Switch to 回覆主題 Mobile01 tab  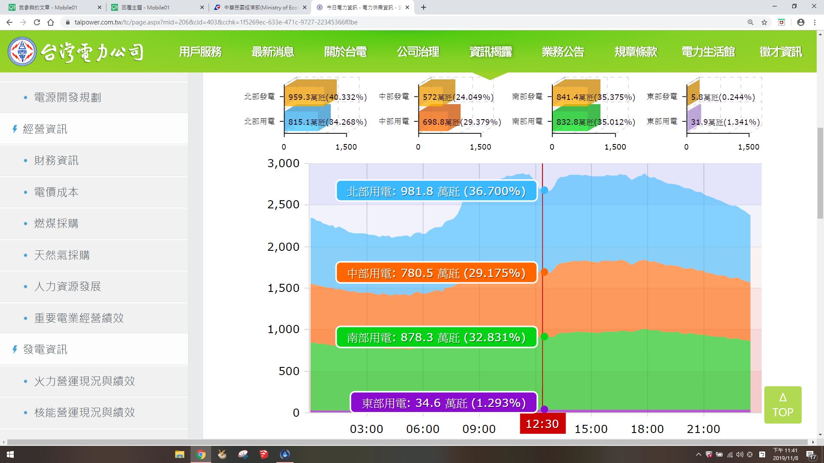157,7
